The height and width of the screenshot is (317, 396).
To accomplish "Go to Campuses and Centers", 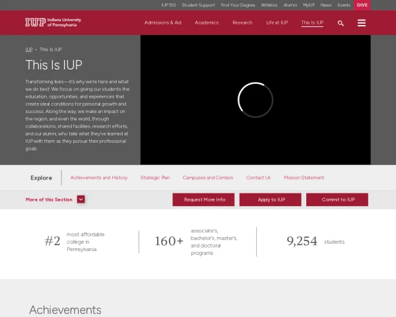I will pos(208,178).
